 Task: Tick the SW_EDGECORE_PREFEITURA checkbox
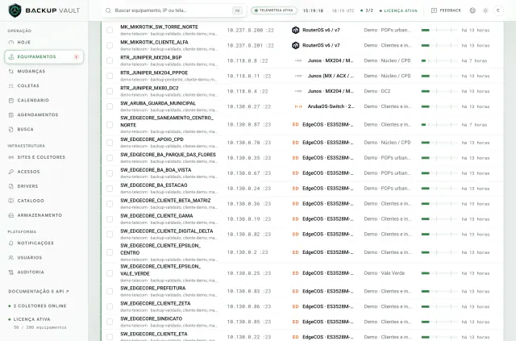110,291
